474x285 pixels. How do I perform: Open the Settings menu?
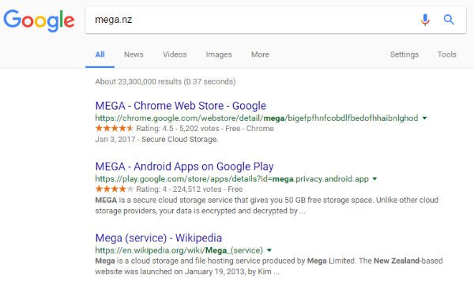coord(404,54)
